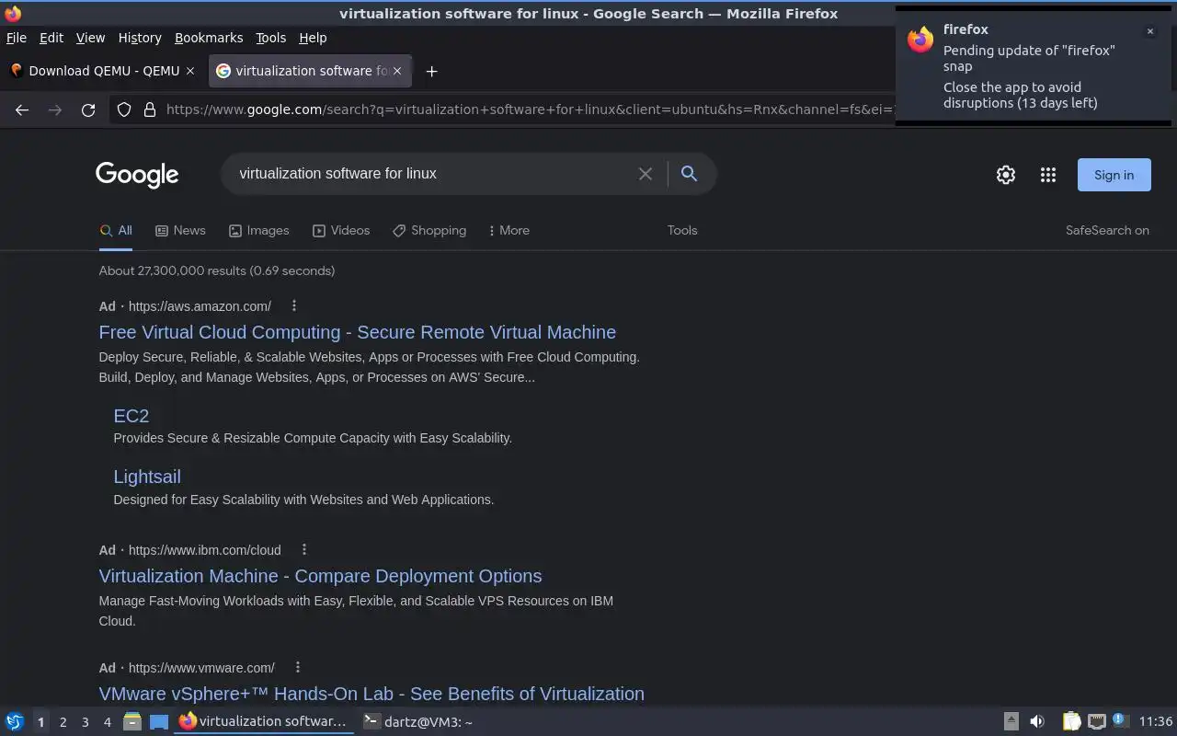Viewport: 1177px width, 736px height.
Task: Expand Google search Tools options
Action: [x=682, y=231]
